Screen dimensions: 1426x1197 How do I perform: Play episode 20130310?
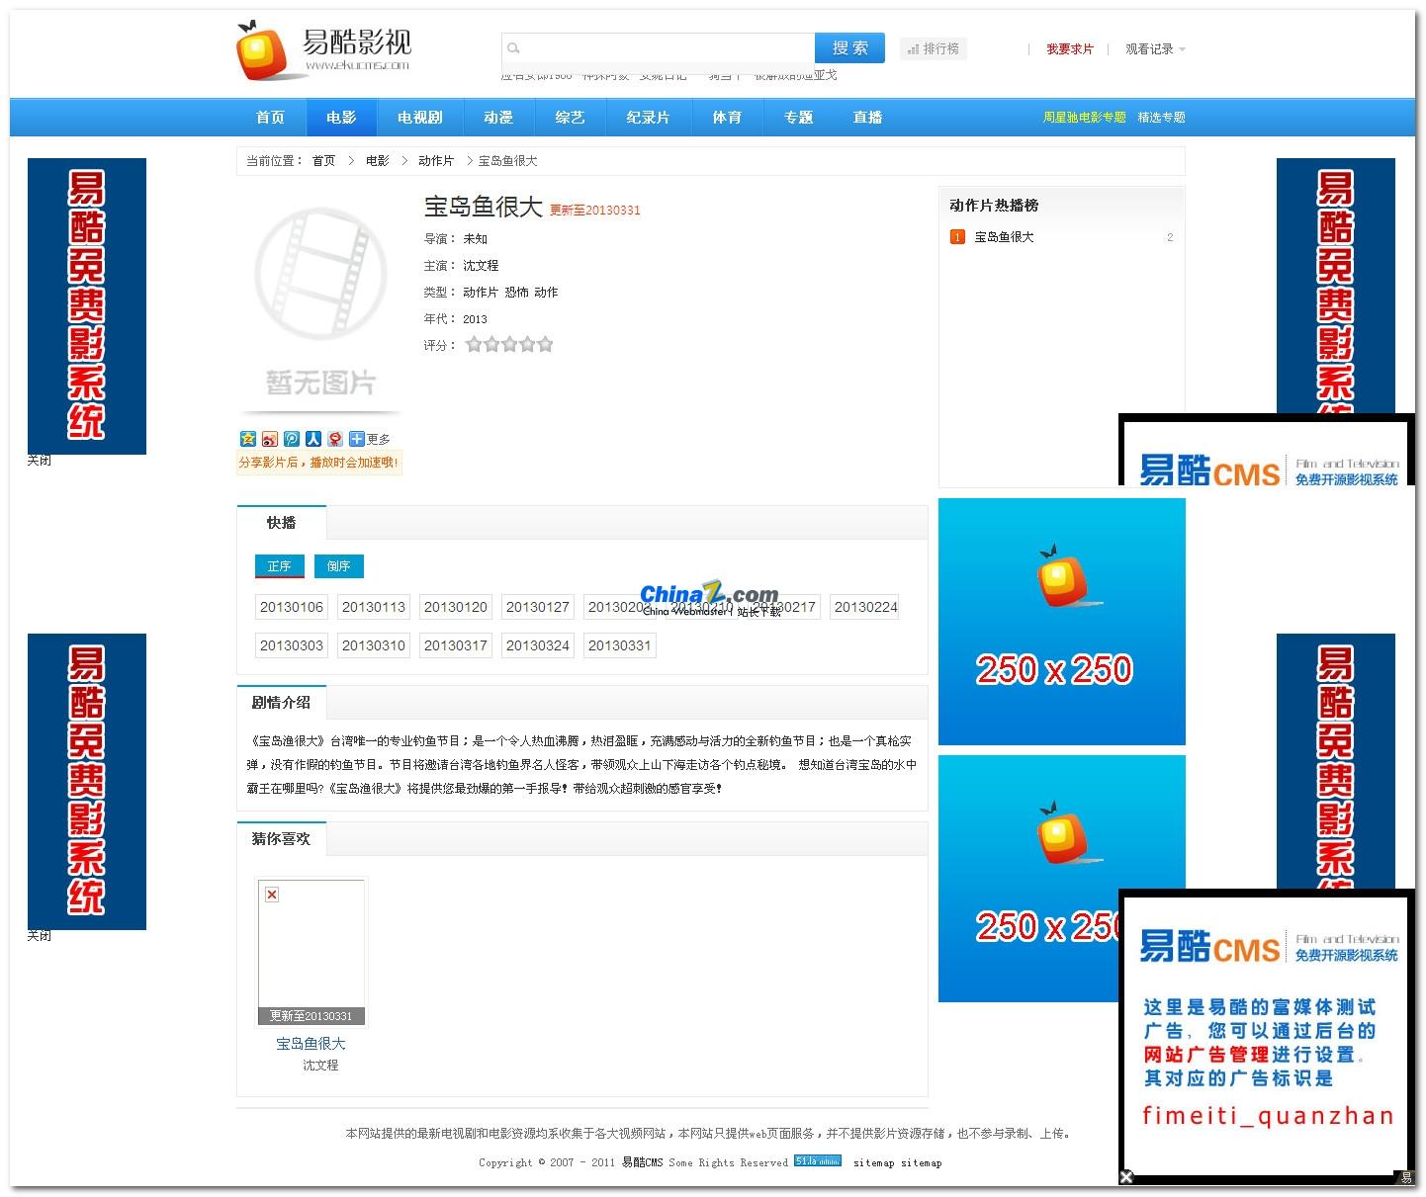click(374, 645)
